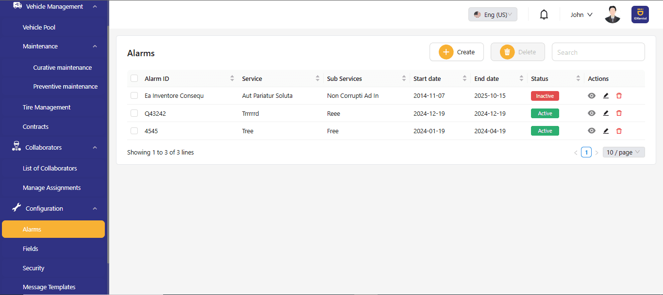Go to previous page arrow

pyautogui.click(x=576, y=153)
